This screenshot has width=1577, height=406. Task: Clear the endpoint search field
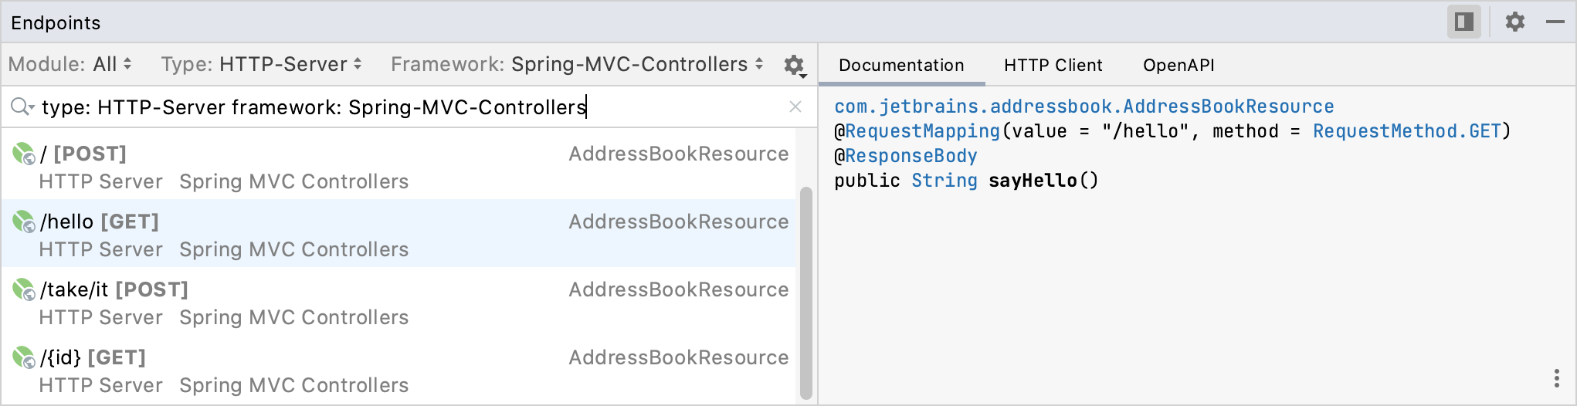click(x=795, y=107)
